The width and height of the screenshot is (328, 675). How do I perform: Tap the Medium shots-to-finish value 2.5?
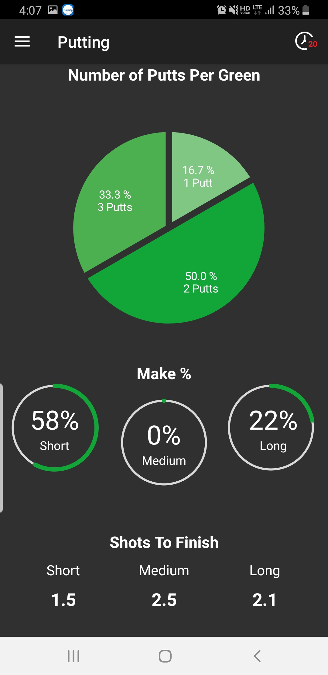click(x=164, y=600)
